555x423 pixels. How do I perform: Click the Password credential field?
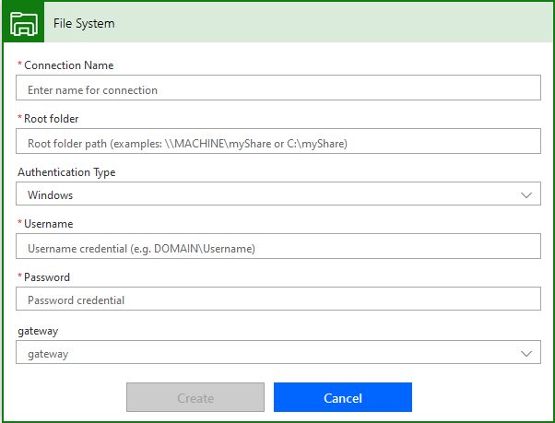pos(277,300)
